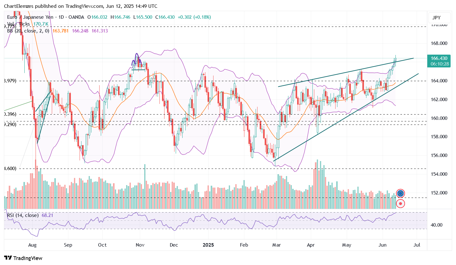This screenshot has height=265, width=456.
Task: Click the orange BB basis value 163.781
Action: coord(61,31)
